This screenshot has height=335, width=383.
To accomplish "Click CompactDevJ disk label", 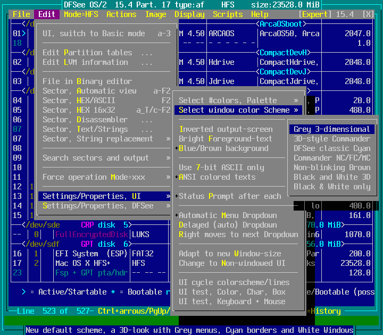I will [283, 72].
